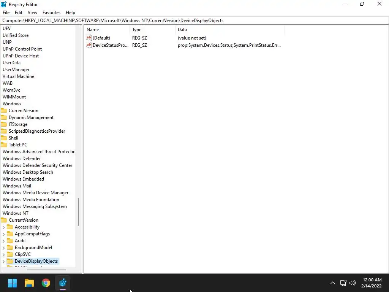Click the prop:System.Devices.Status data cell
389x292 pixels.
click(x=229, y=45)
